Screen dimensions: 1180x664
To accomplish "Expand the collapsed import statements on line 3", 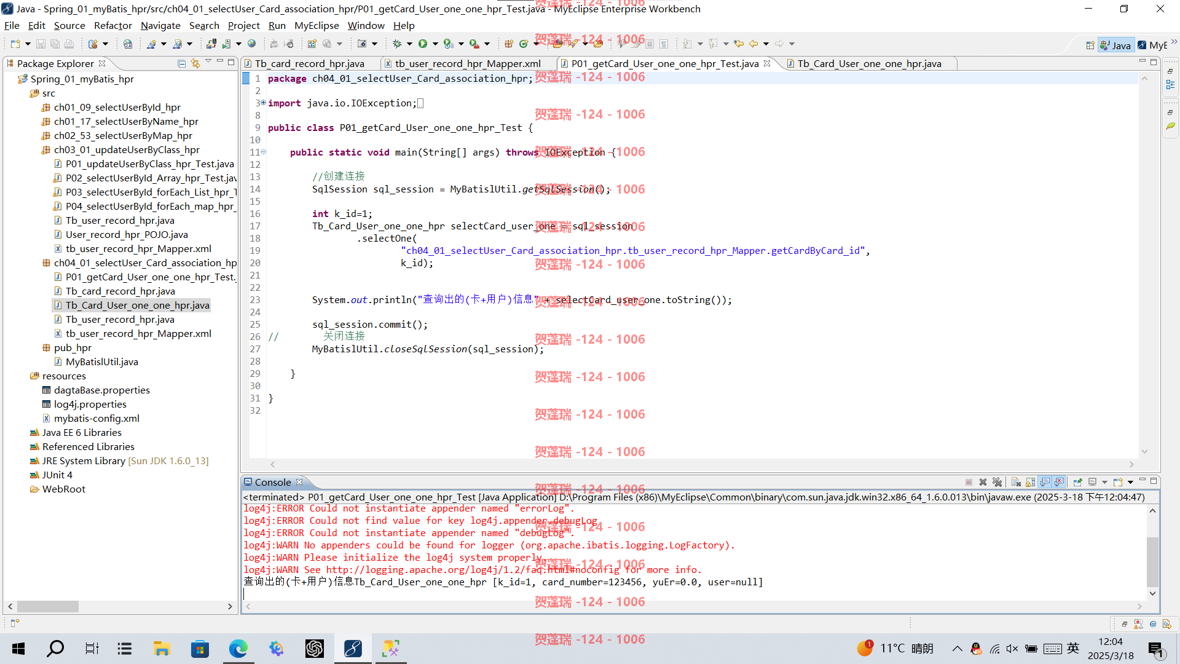I will pos(263,103).
